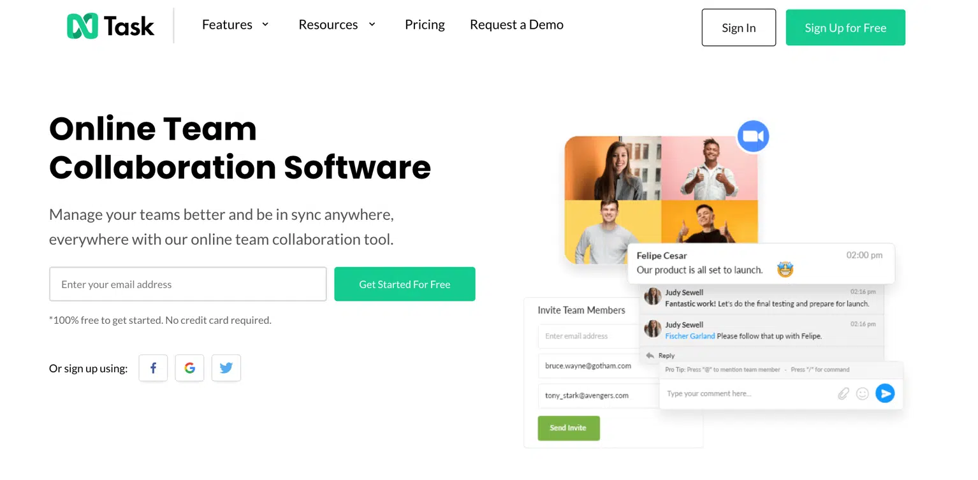Image resolution: width=978 pixels, height=480 pixels.
Task: Click the Zoom video camera icon
Action: coord(753,136)
